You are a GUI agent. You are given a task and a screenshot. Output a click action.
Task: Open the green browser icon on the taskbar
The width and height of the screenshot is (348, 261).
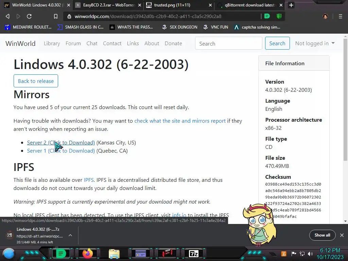click(61, 254)
